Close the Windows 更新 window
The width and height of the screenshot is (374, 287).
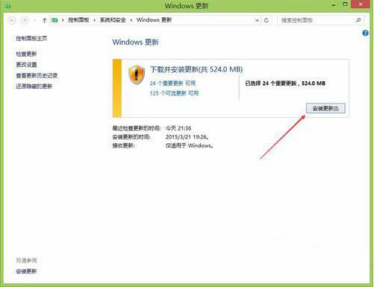tap(361, 4)
